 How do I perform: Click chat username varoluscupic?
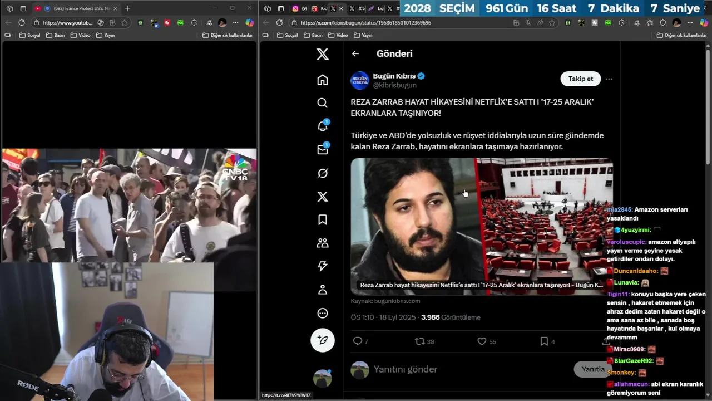pos(626,242)
